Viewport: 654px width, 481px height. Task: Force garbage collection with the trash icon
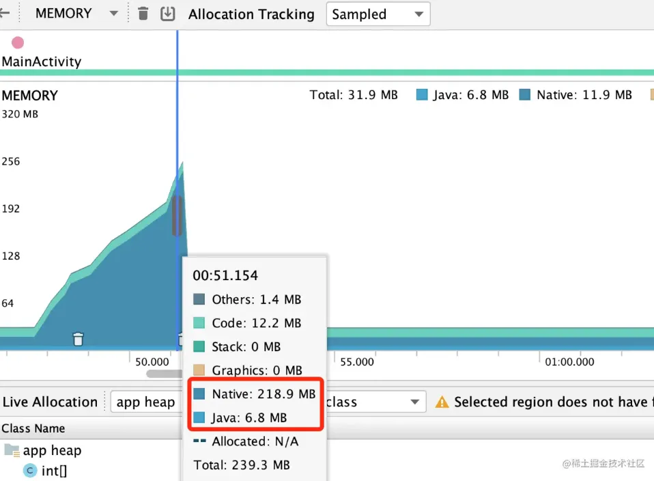click(x=143, y=14)
